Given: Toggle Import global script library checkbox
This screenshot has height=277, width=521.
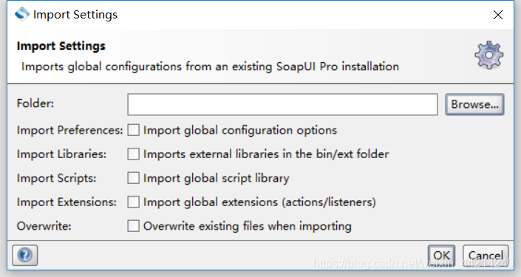Looking at the screenshot, I should tap(133, 178).
